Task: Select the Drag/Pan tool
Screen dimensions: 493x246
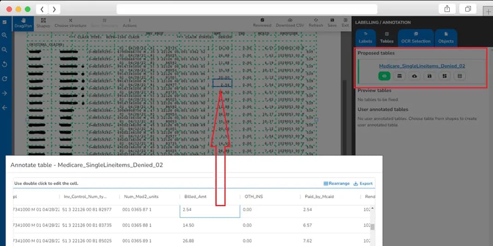Action: pyautogui.click(x=20, y=23)
